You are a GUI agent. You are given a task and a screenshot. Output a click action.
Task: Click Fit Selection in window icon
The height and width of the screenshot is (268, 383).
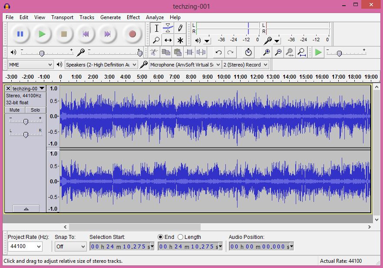click(x=290, y=52)
